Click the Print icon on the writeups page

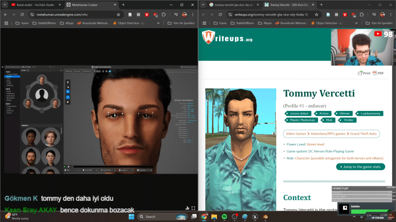(364, 73)
